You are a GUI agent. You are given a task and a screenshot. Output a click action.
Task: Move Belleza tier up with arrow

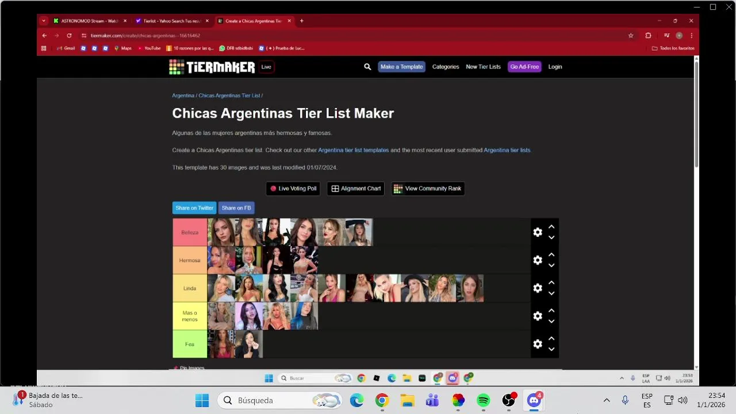click(551, 227)
